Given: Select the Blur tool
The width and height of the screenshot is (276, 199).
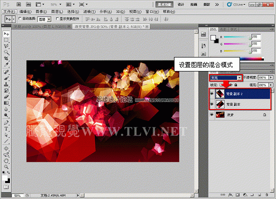Looking at the screenshot, I should [6, 109].
